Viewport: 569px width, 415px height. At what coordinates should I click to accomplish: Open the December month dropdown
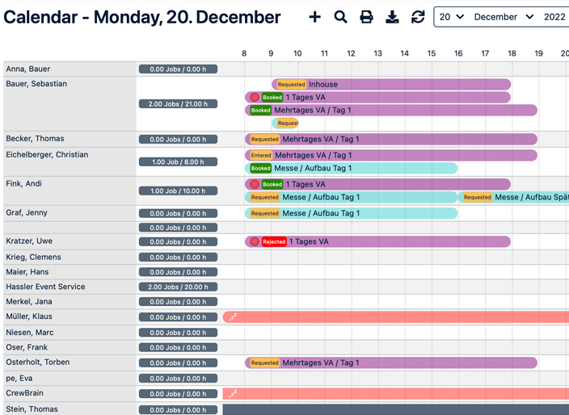pos(504,17)
